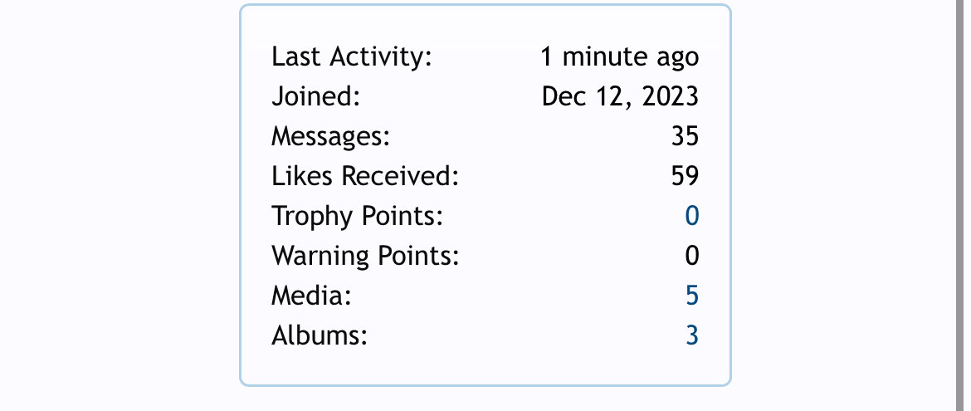Viewport: 971px width, 411px height.
Task: Click the vertical scrollbar at right edge
Action: pos(964,205)
